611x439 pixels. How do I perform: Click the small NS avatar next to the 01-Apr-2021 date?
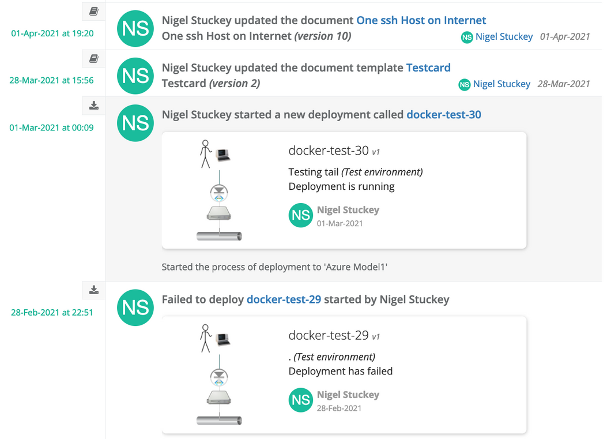[x=467, y=37]
